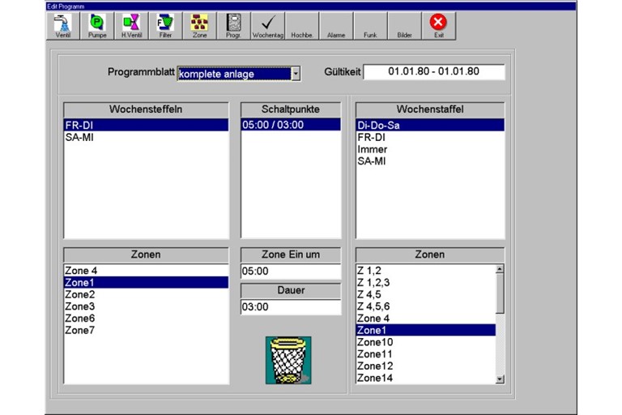Screen dimensions: 622x415
Task: Open the Filter toolbar icon
Action: (x=164, y=25)
